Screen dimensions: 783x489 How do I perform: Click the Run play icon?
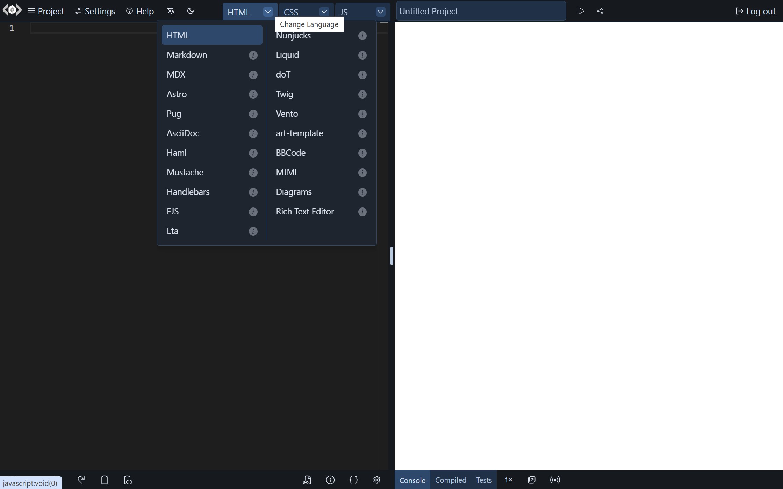(581, 11)
